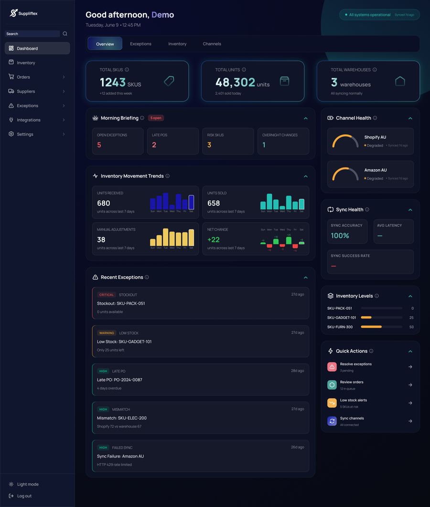Click the search magnifier icon
The width and height of the screenshot is (430, 507).
(65, 34)
